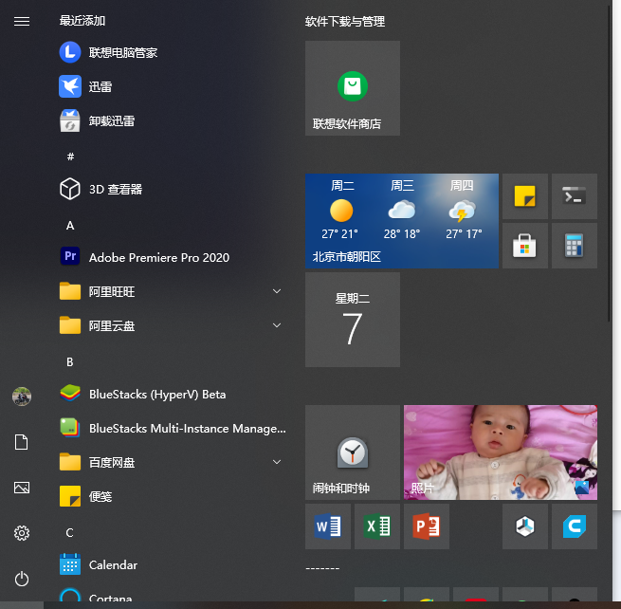Screen dimensions: 621x609
Task: Click the 最近添加 header
Action: [x=82, y=21]
